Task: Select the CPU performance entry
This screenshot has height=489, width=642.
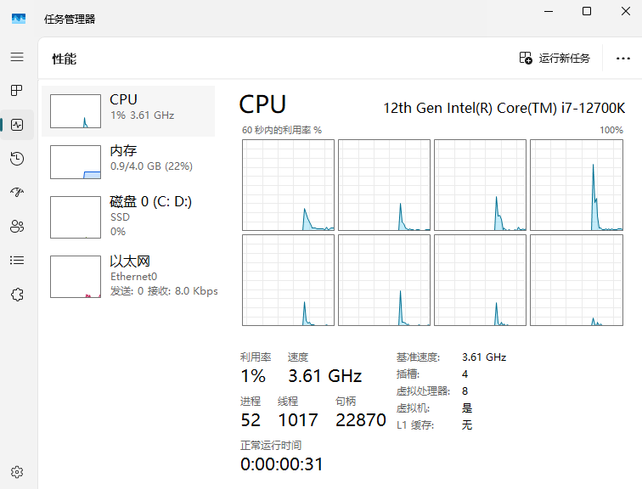Action: tap(128, 111)
